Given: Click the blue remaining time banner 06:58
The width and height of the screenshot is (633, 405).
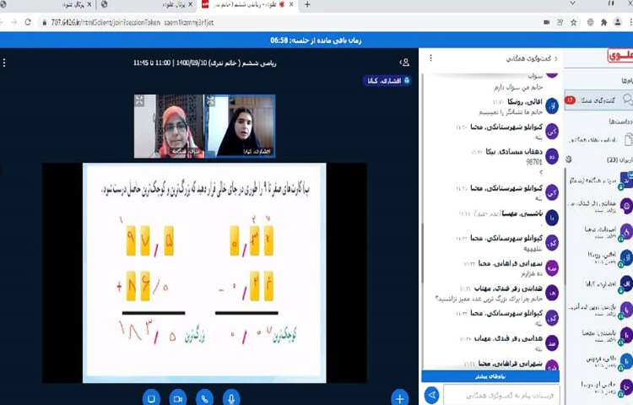Looking at the screenshot, I should [316, 40].
